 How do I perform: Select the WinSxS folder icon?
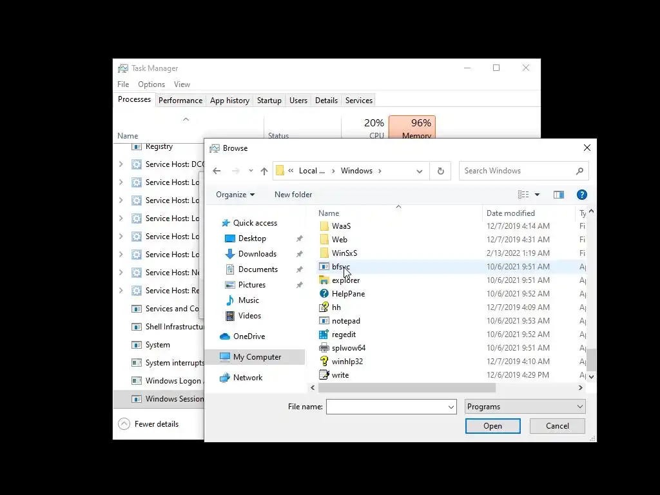pos(324,253)
